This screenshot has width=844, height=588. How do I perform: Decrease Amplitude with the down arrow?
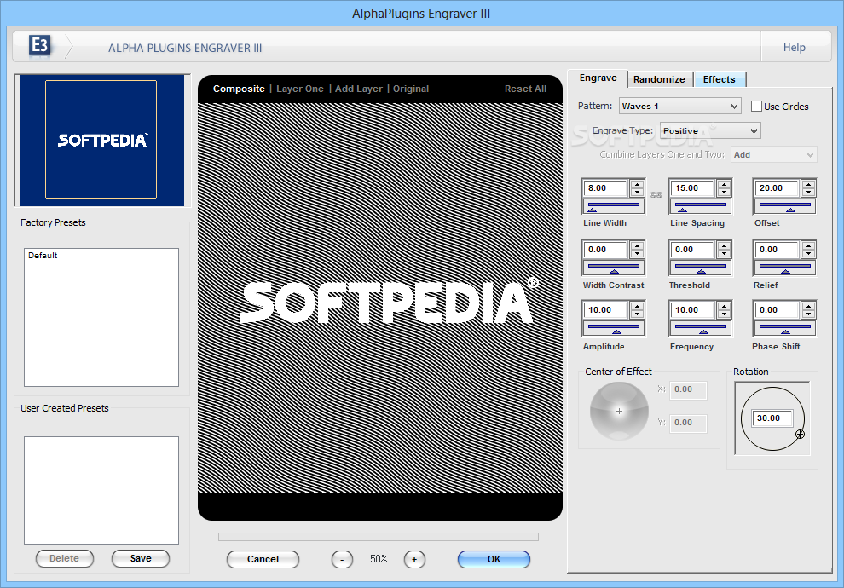point(638,314)
